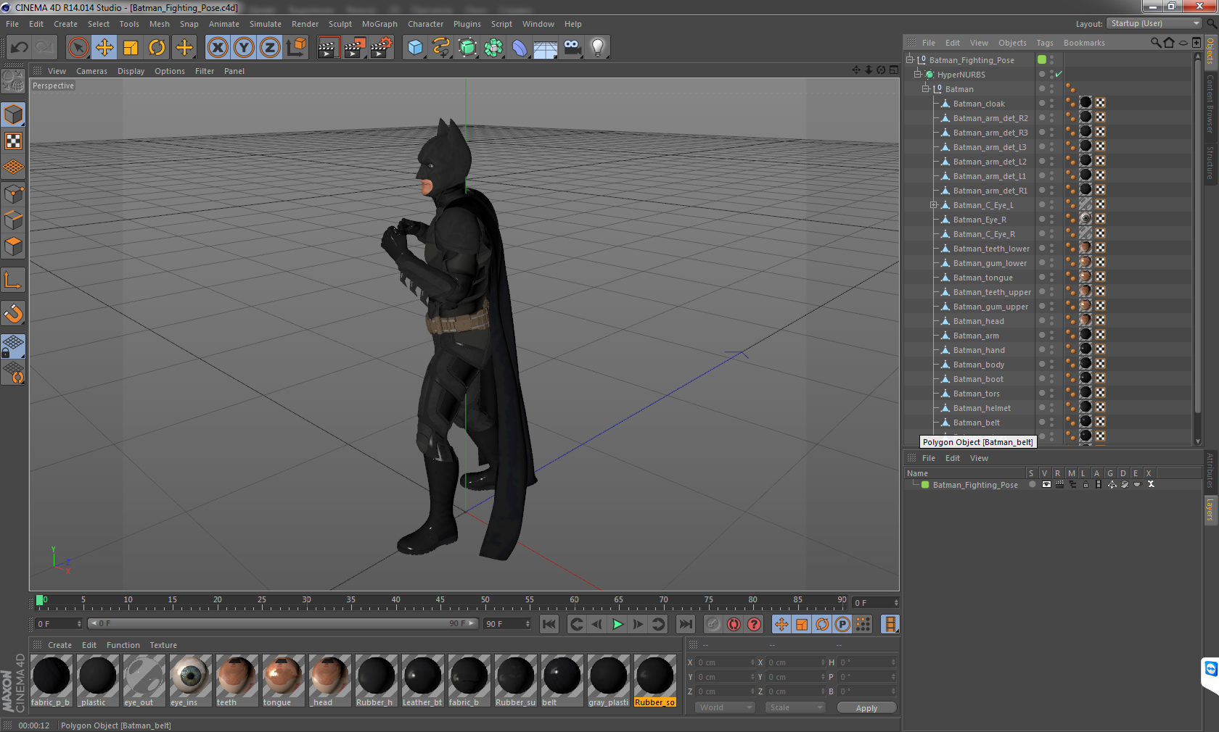Image resolution: width=1219 pixels, height=732 pixels.
Task: Collapse the HyperNURBS tree node
Action: point(918,74)
